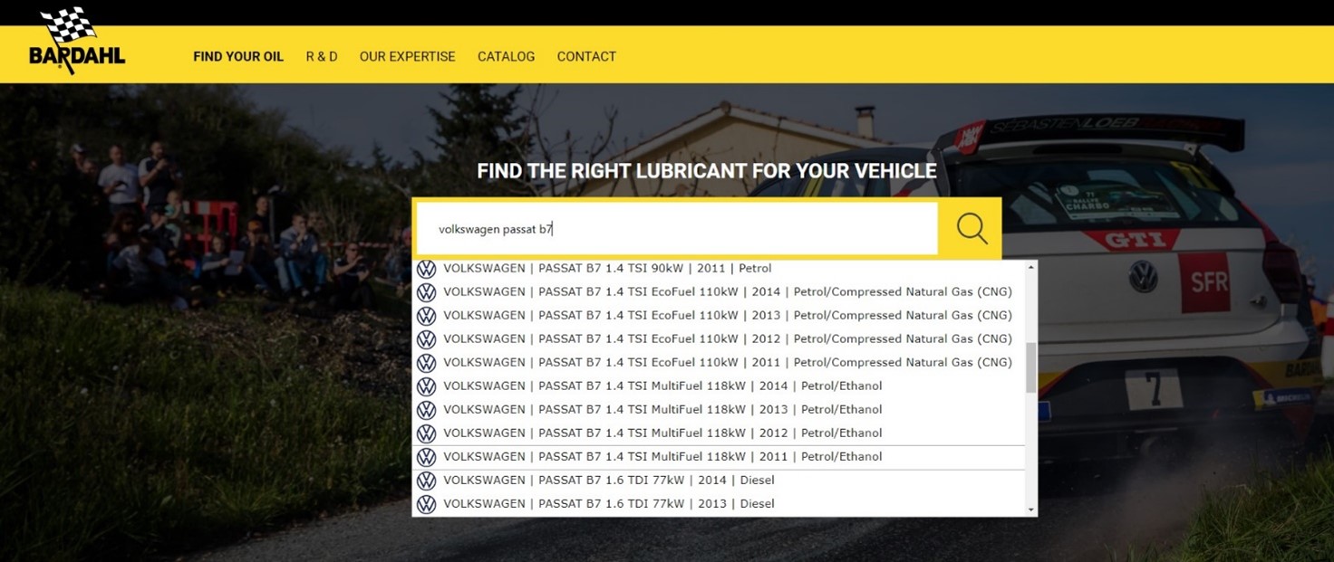The height and width of the screenshot is (562, 1334).
Task: Select Passat B7 1.4 TSI EcoFuel 2011 suggestion
Action: (727, 363)
